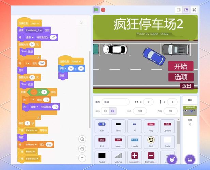This screenshot has width=210, height=170.
Task: Edit the sprite size field 100
Action: pyautogui.click(x=140, y=111)
